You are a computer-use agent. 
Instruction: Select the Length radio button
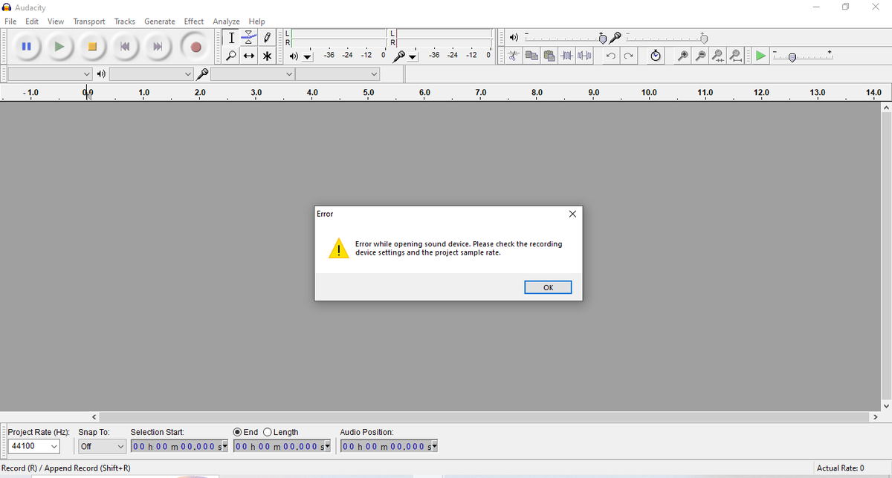(268, 432)
